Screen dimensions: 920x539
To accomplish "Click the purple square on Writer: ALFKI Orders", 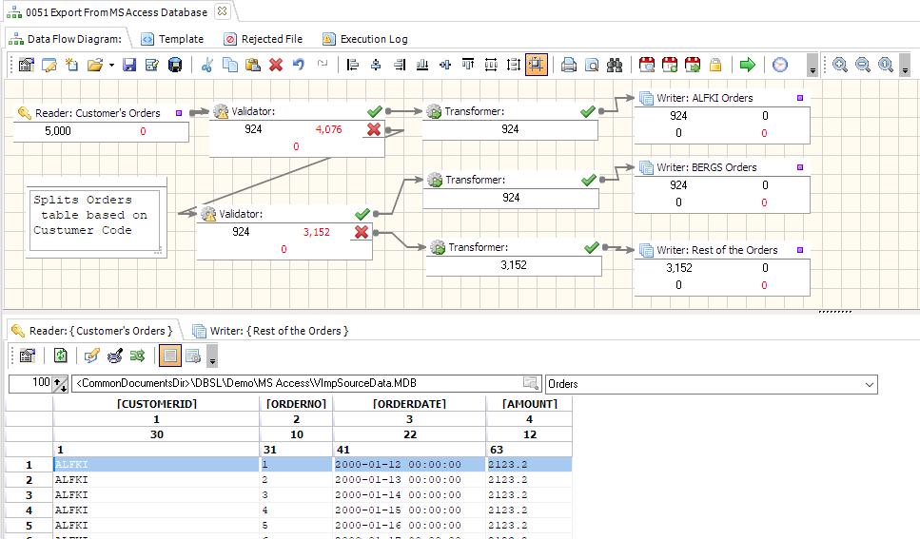I will click(800, 98).
